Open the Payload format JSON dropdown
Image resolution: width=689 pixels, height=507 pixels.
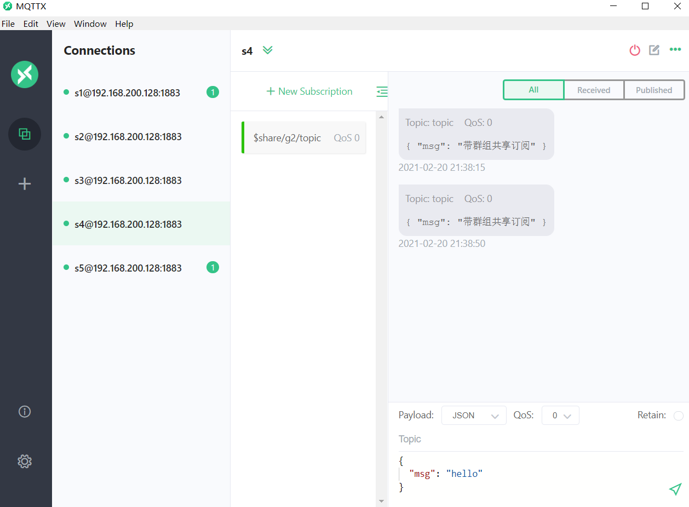tap(474, 416)
